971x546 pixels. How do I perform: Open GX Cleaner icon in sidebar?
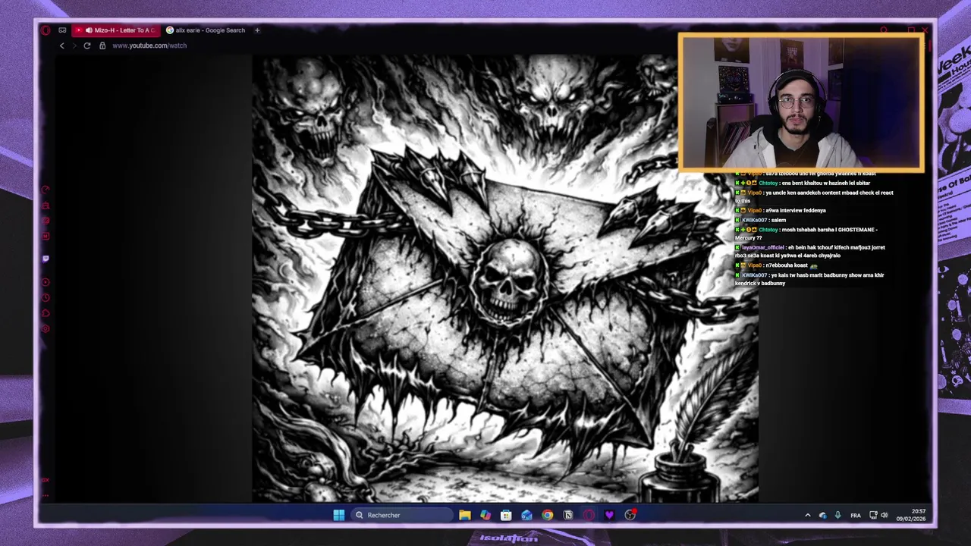click(46, 206)
